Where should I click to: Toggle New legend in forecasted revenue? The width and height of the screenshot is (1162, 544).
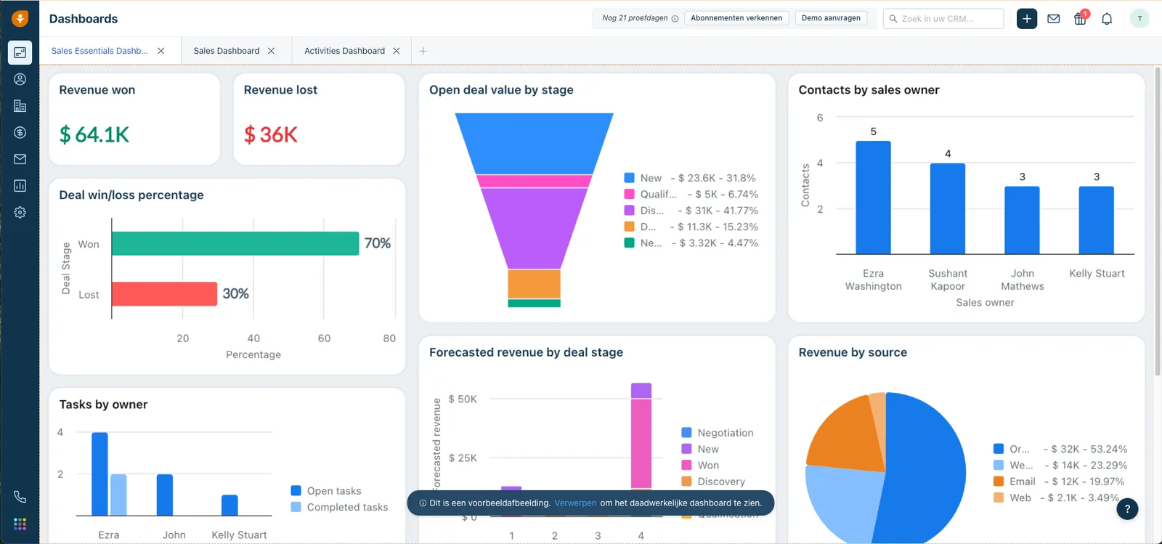tap(700, 449)
